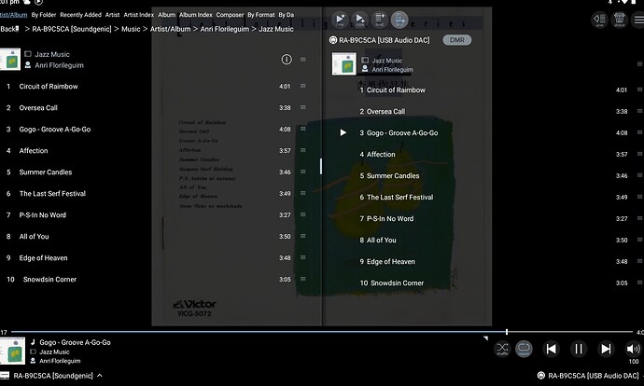
Task: Open options for Snowdsin Corner in library
Action: [303, 279]
